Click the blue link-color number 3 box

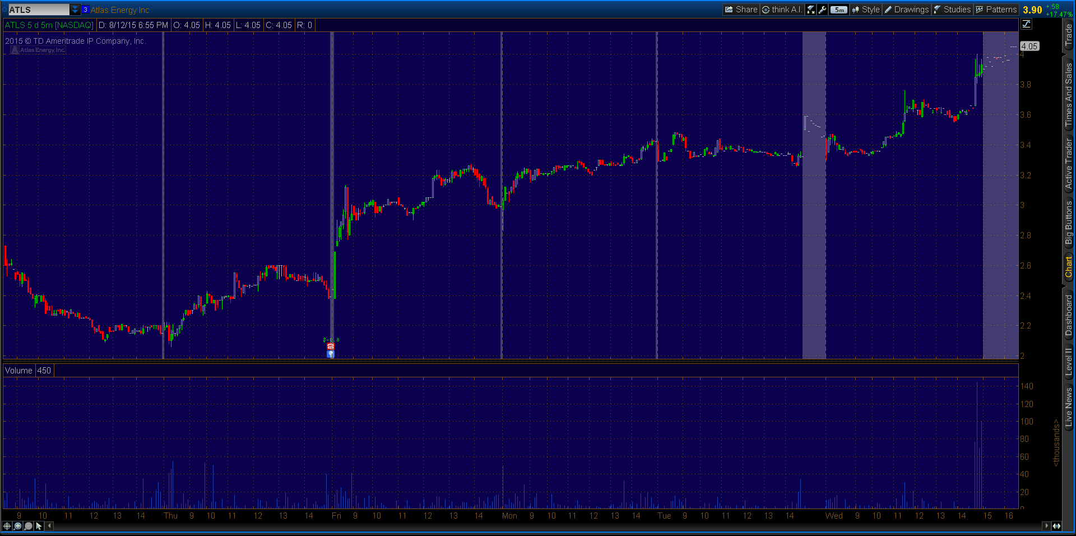coord(85,10)
